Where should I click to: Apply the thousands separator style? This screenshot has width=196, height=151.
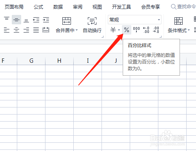point(136,30)
